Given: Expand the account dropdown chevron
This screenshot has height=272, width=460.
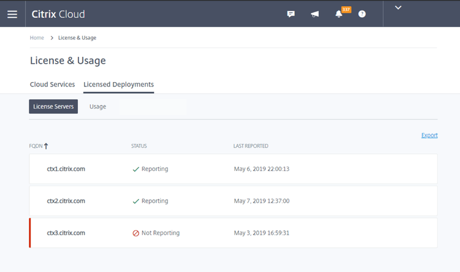Looking at the screenshot, I should pyautogui.click(x=398, y=7).
